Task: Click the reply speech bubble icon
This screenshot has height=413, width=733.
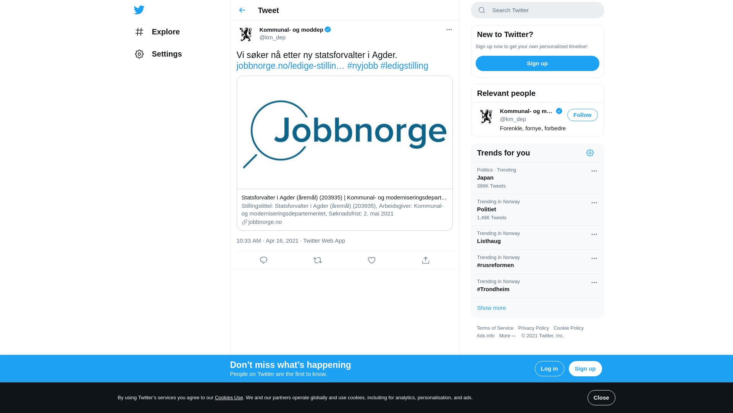Action: 263,260
